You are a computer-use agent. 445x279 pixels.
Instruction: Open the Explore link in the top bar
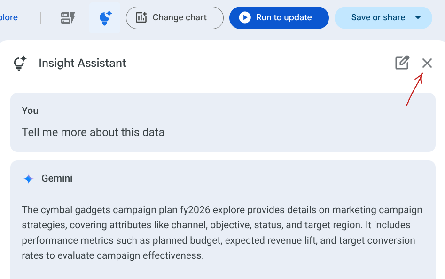[8, 18]
